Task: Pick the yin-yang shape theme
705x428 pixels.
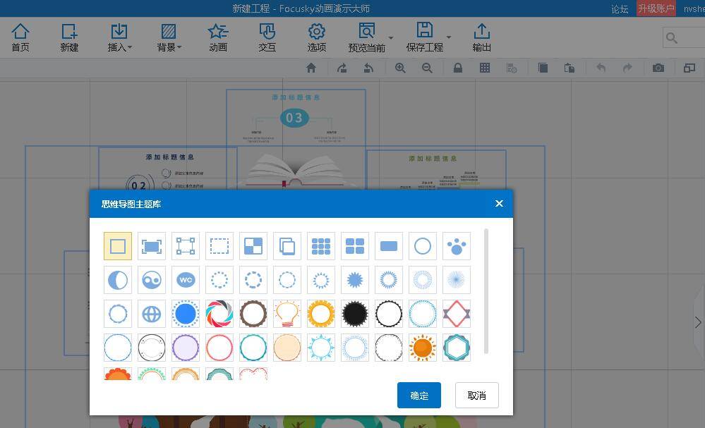Action: coord(152,280)
